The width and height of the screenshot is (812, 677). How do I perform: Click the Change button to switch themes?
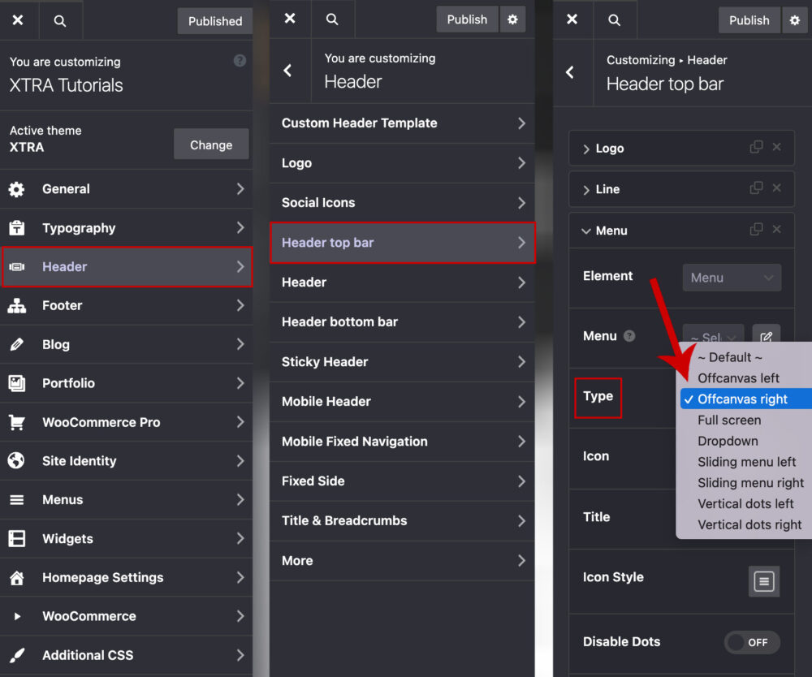210,144
